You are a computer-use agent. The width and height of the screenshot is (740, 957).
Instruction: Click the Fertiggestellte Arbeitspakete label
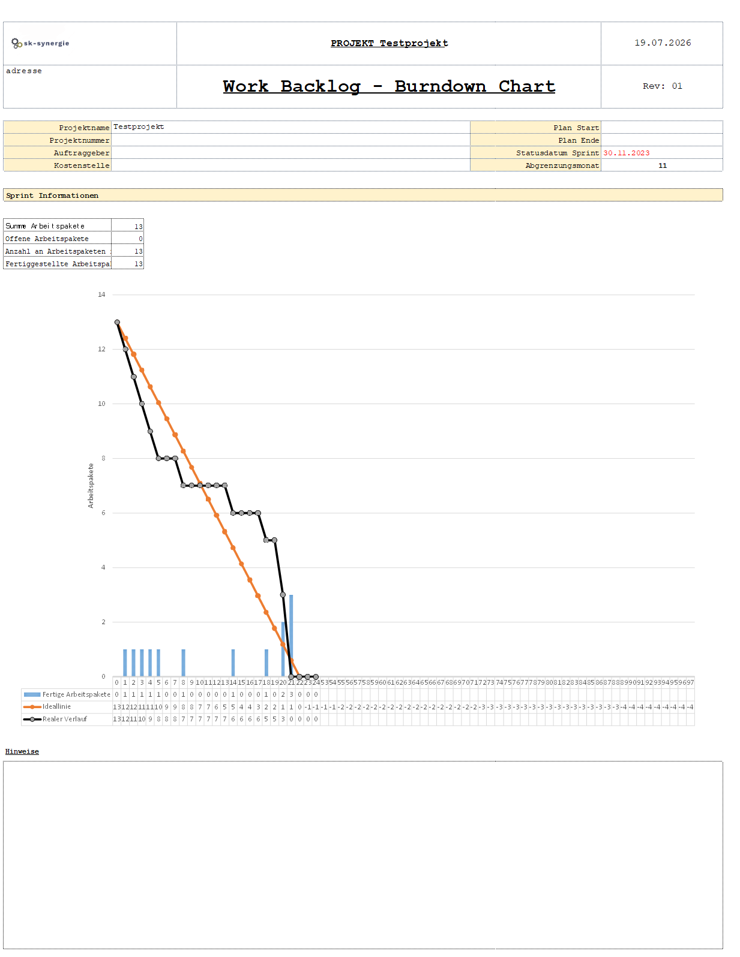point(58,264)
